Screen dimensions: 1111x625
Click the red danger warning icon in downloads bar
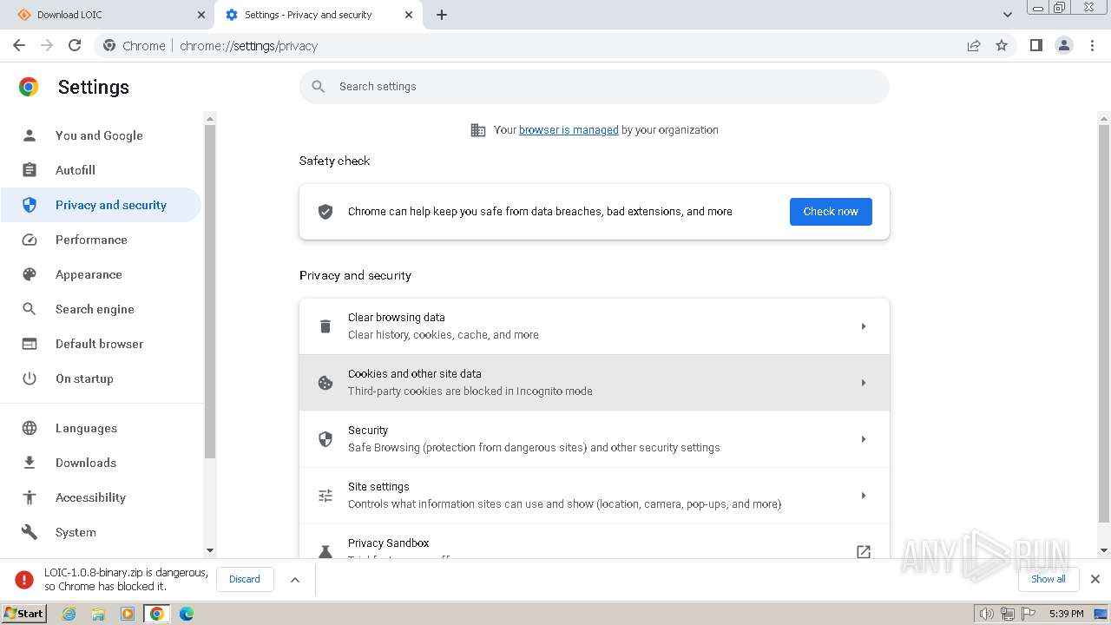click(24, 579)
